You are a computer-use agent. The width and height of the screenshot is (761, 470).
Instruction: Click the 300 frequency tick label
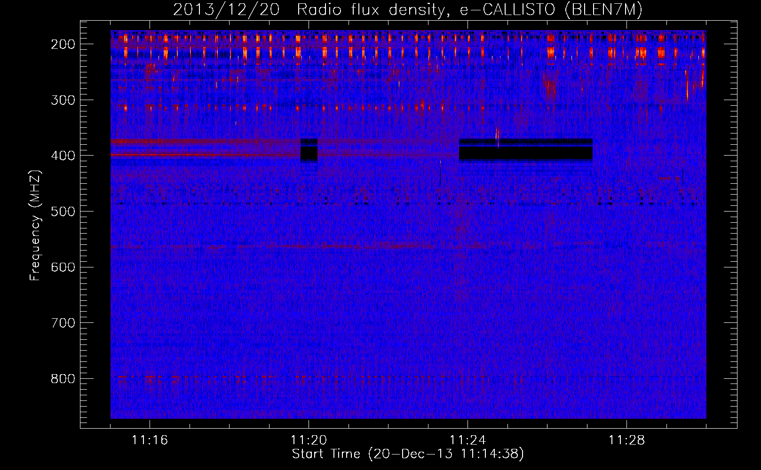tap(63, 100)
